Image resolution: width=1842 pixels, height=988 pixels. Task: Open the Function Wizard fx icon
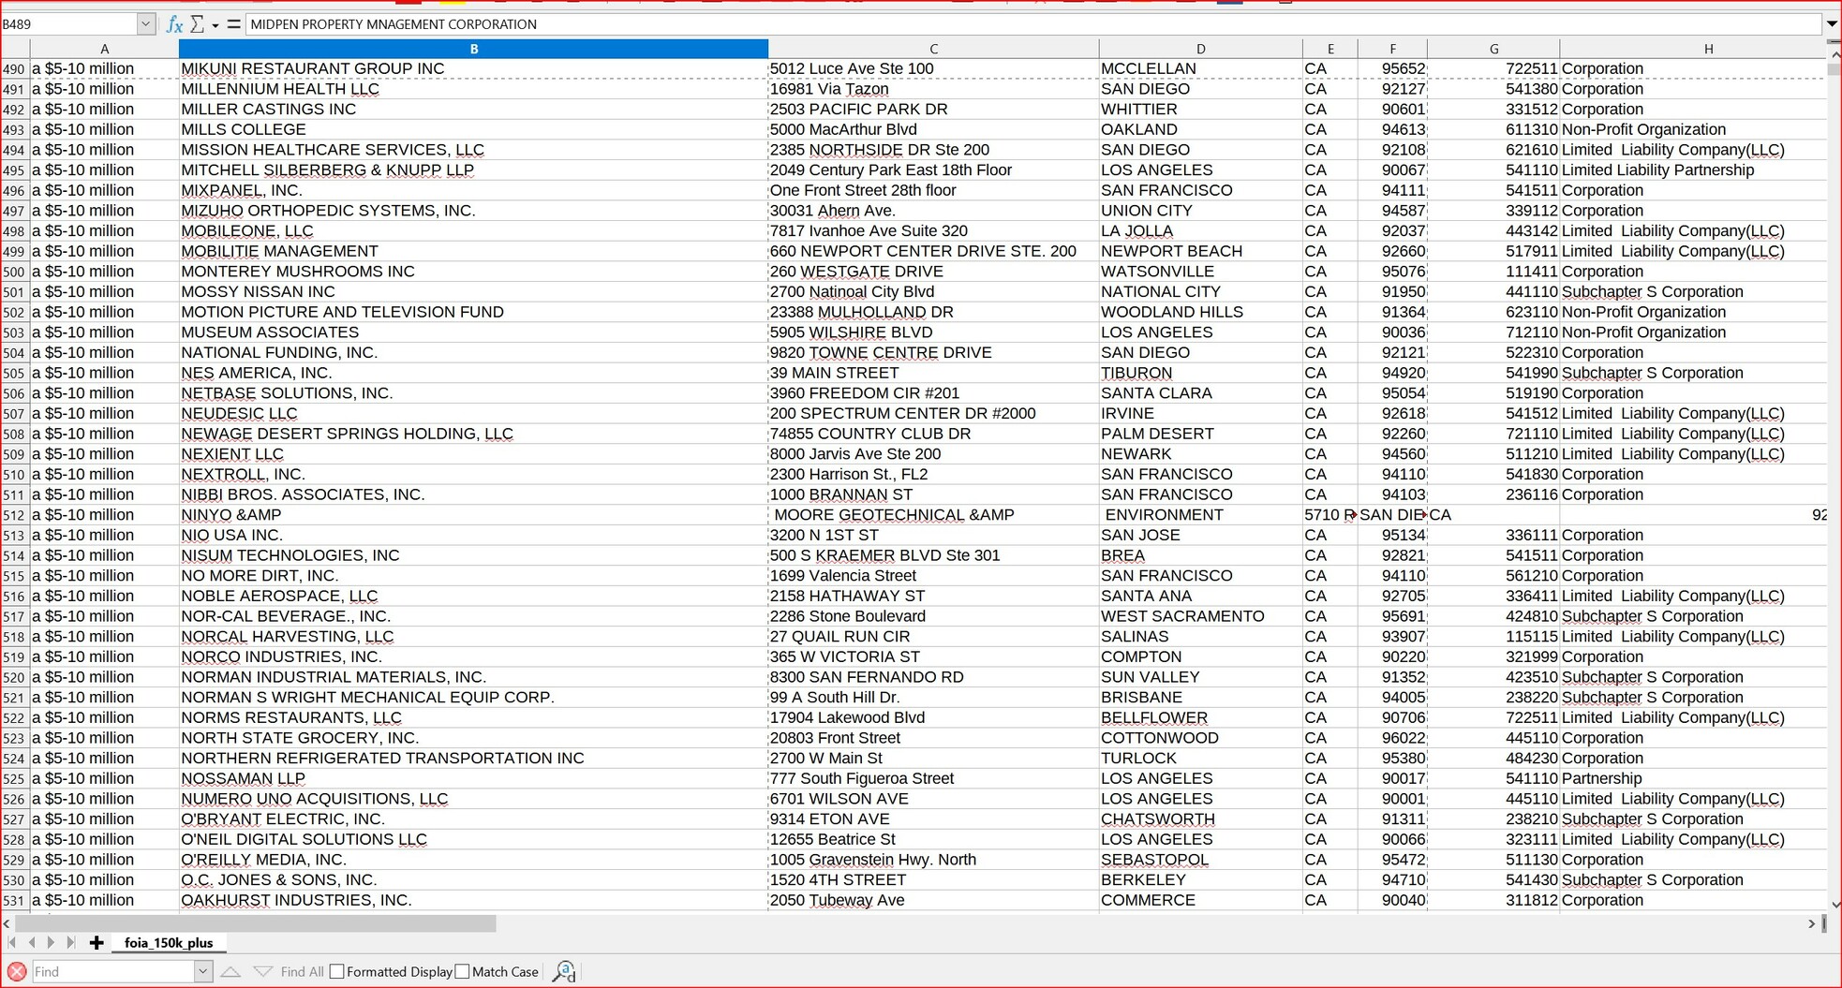pyautogui.click(x=173, y=24)
